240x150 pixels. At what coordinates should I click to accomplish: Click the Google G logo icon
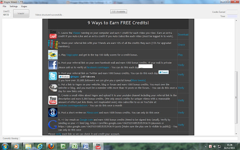click(52, 124)
